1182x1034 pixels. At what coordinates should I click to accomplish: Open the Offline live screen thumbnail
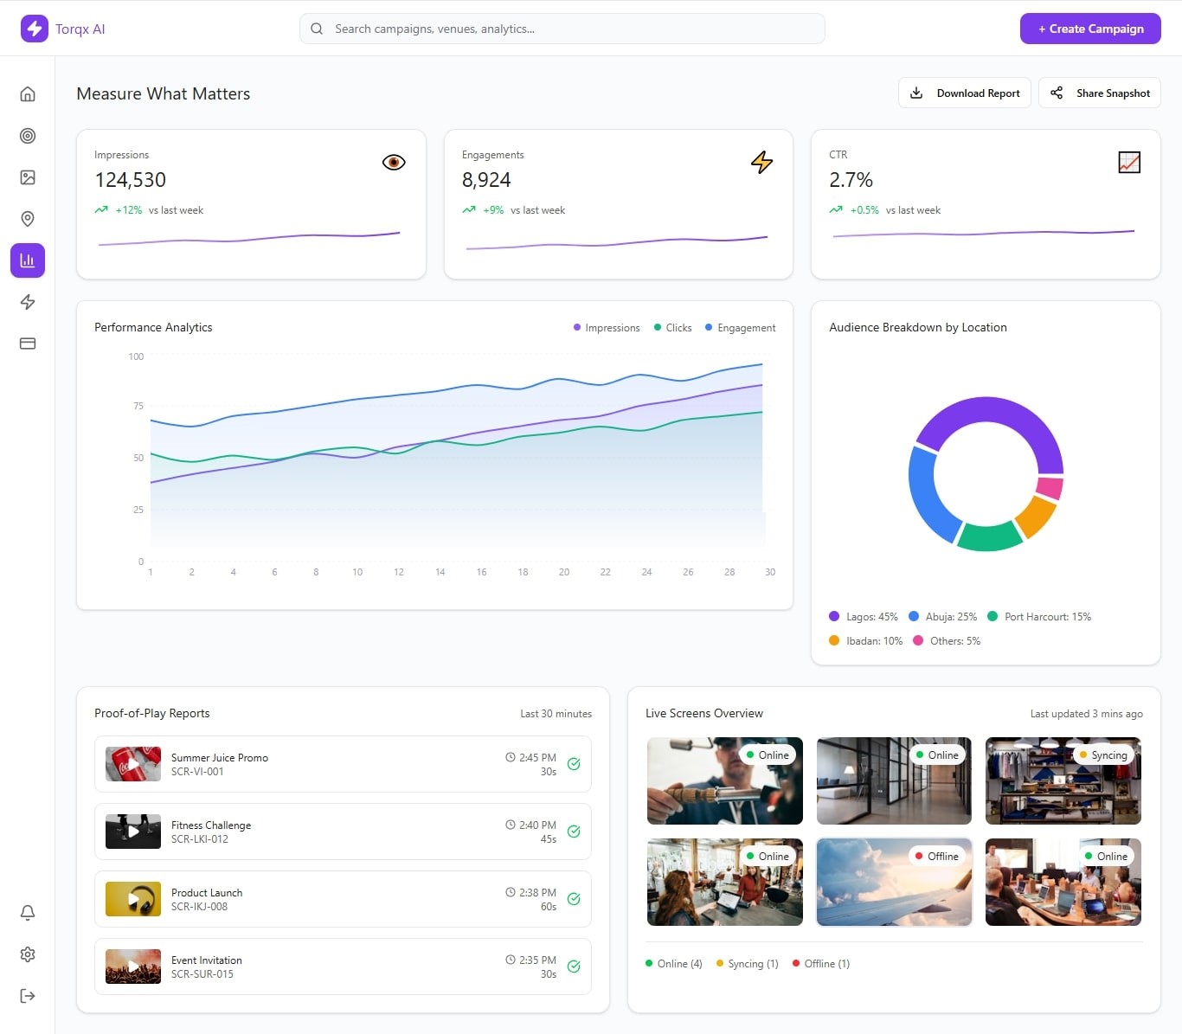pyautogui.click(x=894, y=883)
